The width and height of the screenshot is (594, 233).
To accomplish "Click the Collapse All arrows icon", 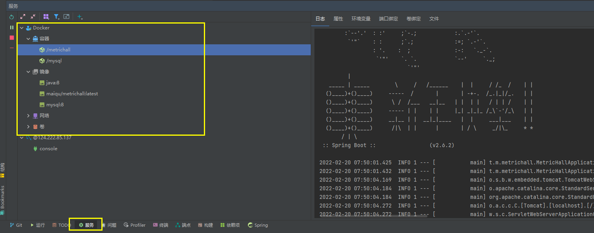I will (x=33, y=17).
